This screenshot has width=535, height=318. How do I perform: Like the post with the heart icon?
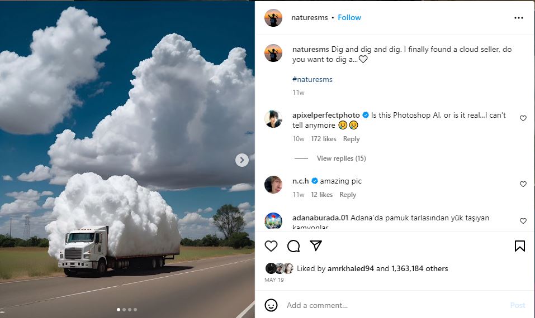click(x=271, y=246)
